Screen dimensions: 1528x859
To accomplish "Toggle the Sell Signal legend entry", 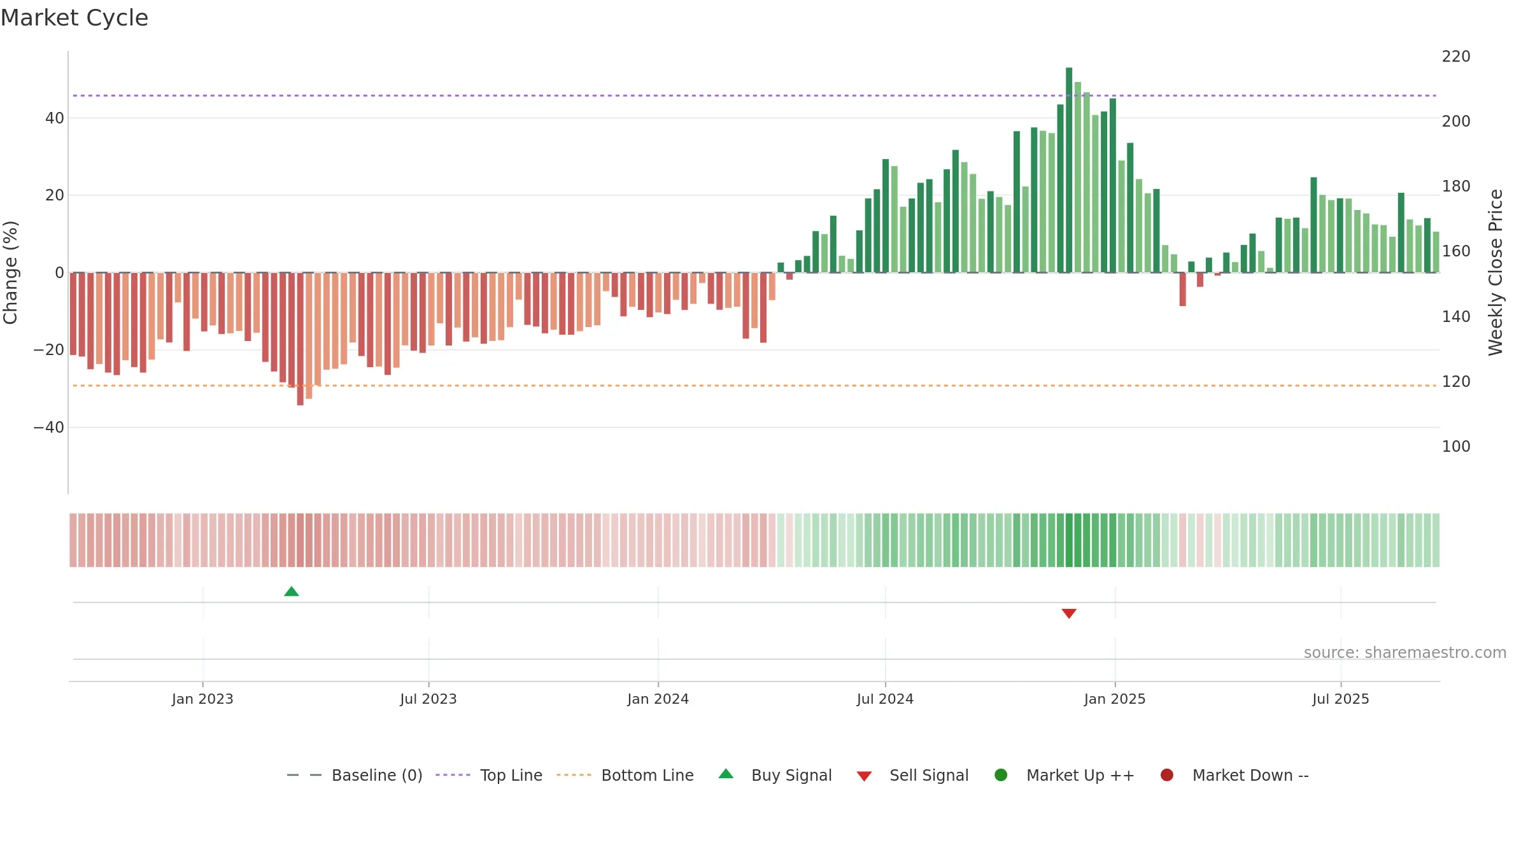I will tap(912, 775).
